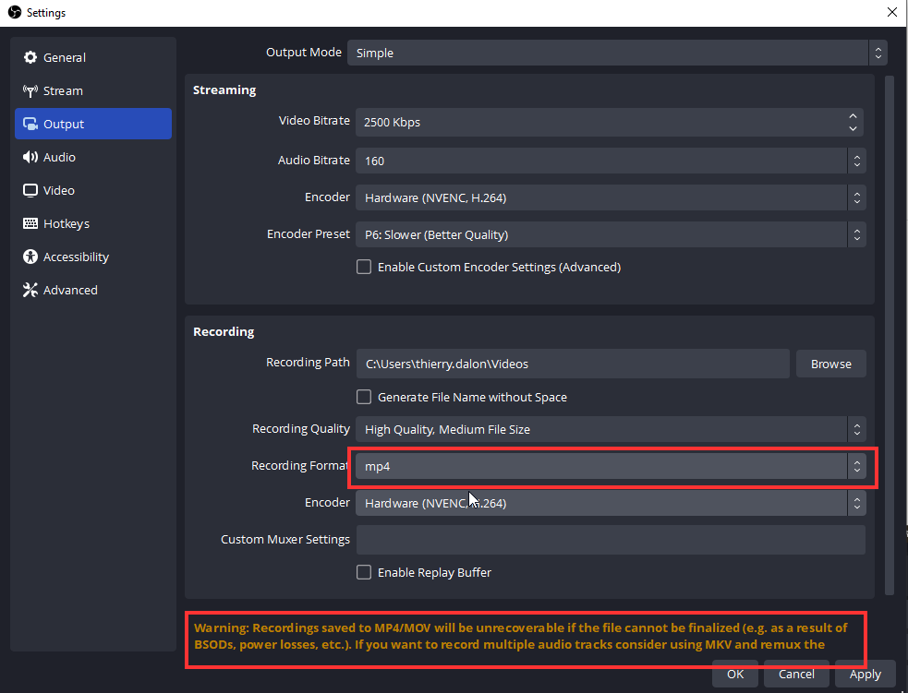Open the Recording Encoder dropdown
908x693 pixels.
click(x=611, y=503)
